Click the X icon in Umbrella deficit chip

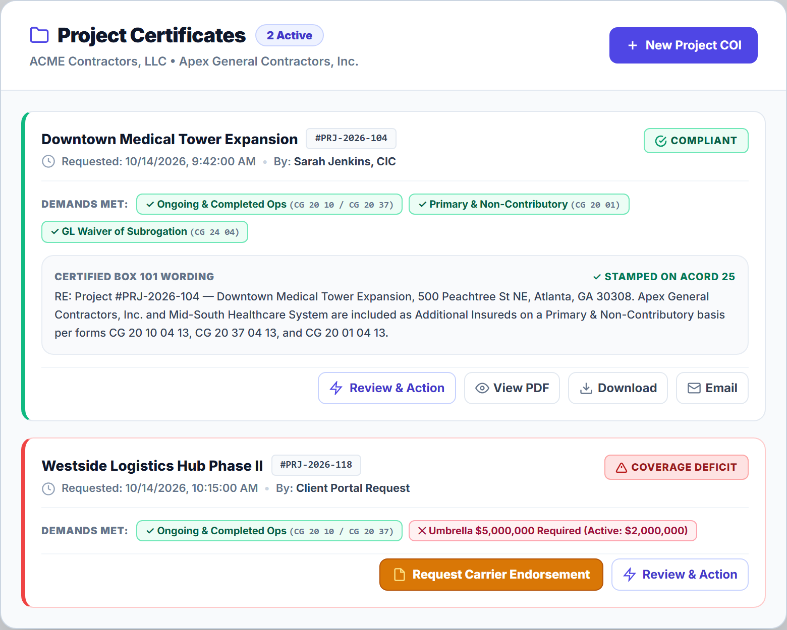click(x=422, y=531)
